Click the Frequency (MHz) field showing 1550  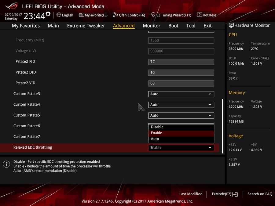coord(181,40)
